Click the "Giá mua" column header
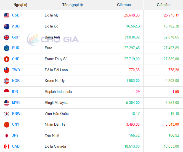 124,5
